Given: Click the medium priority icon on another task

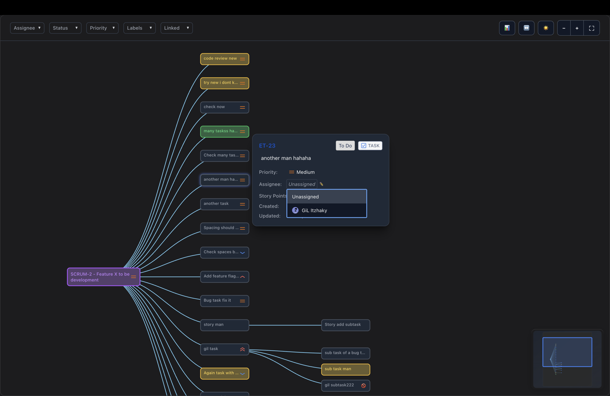Looking at the screenshot, I should [x=242, y=204].
